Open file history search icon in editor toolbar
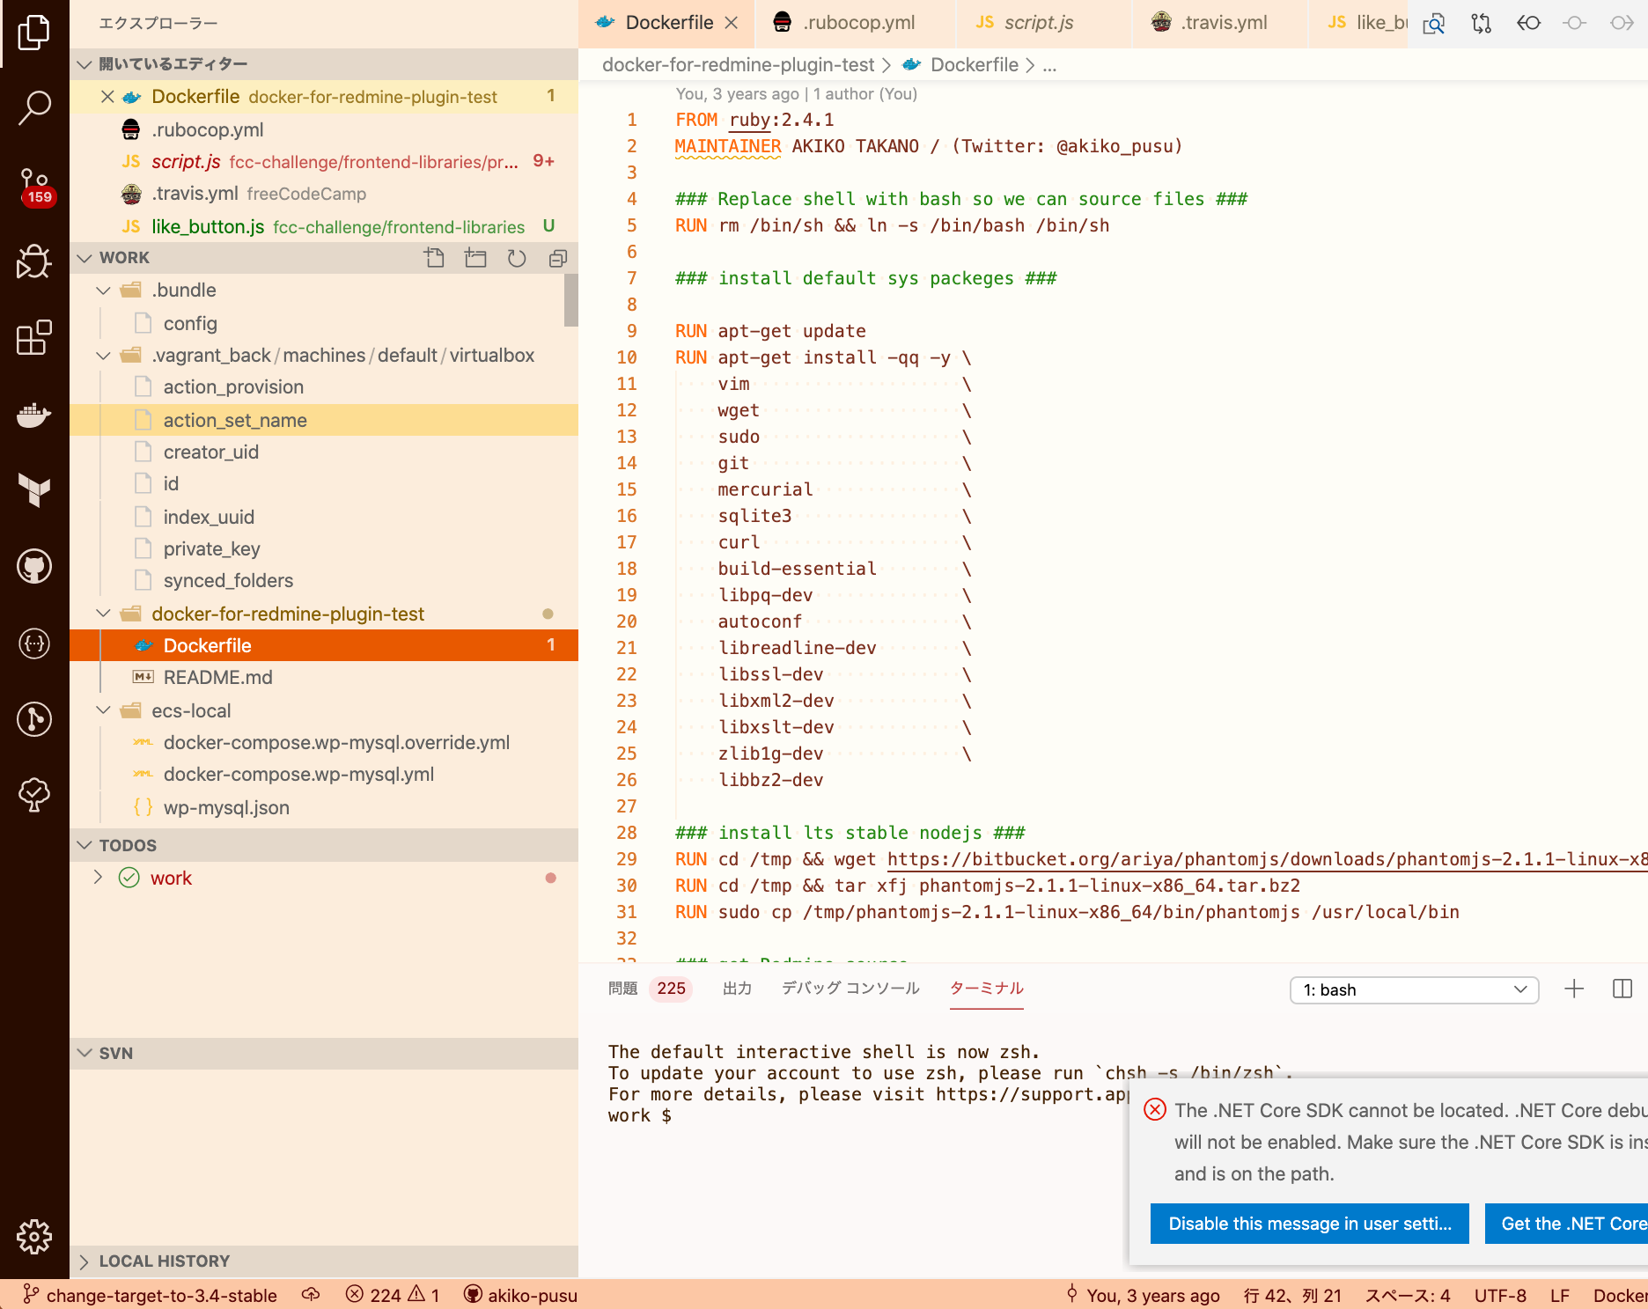Image resolution: width=1648 pixels, height=1309 pixels. (1434, 23)
